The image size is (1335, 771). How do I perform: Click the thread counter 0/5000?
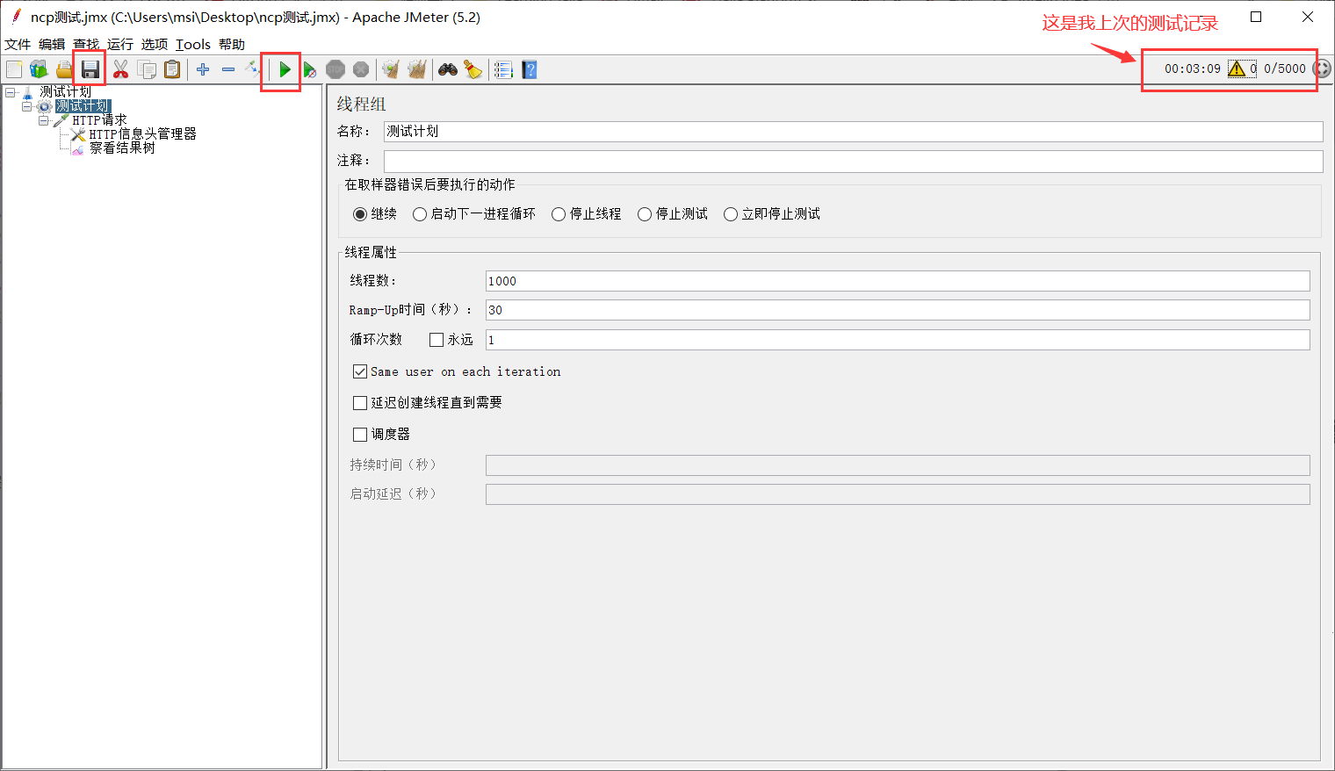click(x=1284, y=68)
